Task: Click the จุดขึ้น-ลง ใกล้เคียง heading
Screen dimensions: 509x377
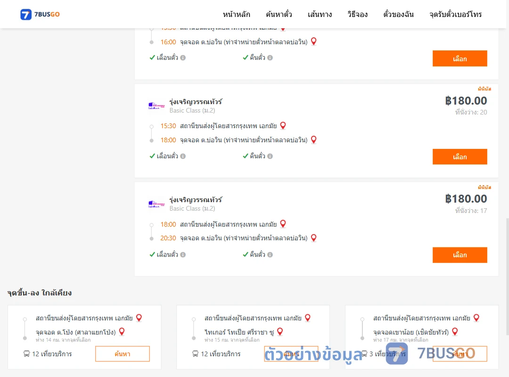Action: click(x=39, y=293)
